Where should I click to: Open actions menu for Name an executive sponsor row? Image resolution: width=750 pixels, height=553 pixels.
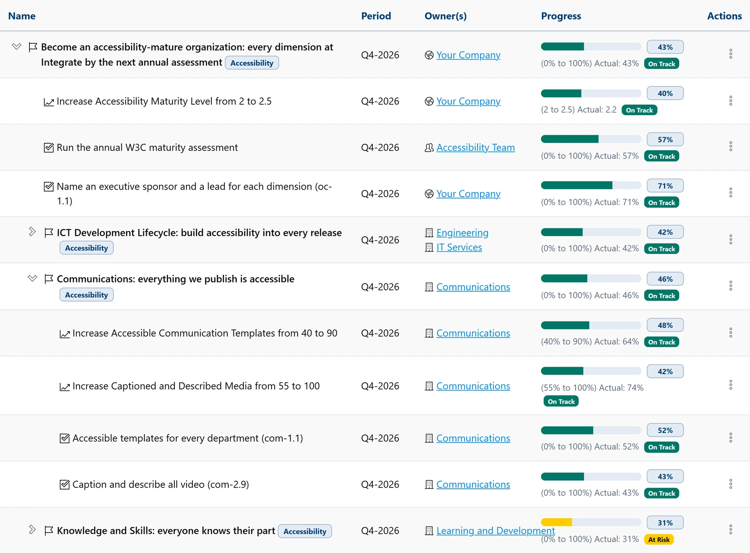pos(730,193)
